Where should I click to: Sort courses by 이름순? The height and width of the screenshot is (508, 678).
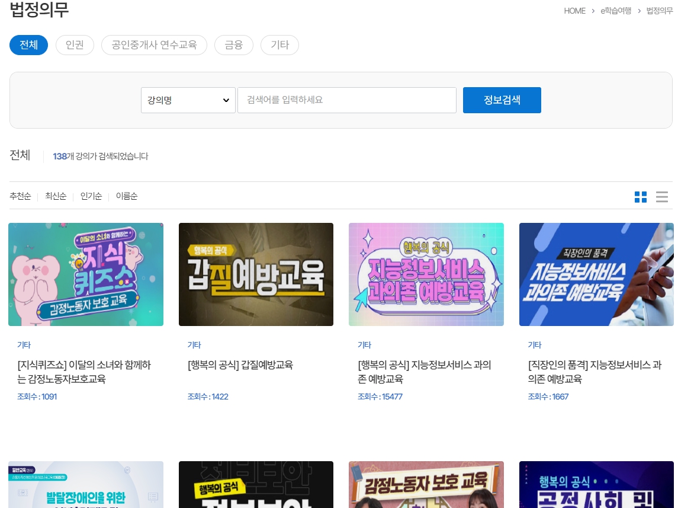pyautogui.click(x=127, y=196)
